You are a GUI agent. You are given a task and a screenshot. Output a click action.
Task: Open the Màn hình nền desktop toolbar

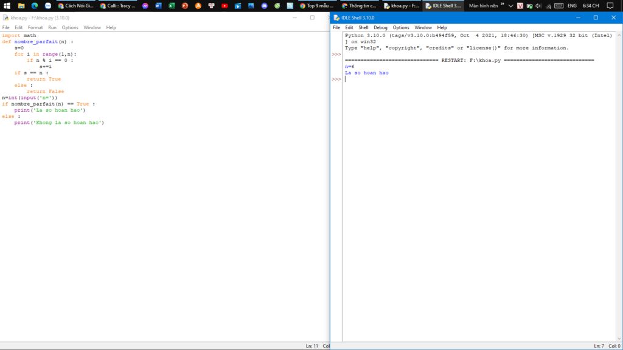483,5
